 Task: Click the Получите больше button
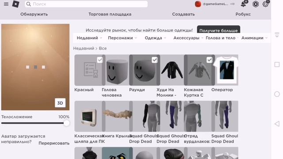(x=218, y=30)
